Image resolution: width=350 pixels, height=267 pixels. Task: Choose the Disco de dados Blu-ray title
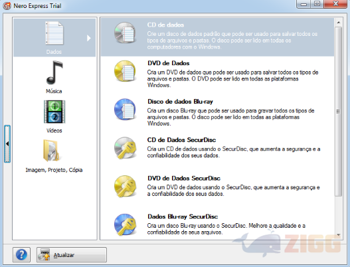pos(180,102)
